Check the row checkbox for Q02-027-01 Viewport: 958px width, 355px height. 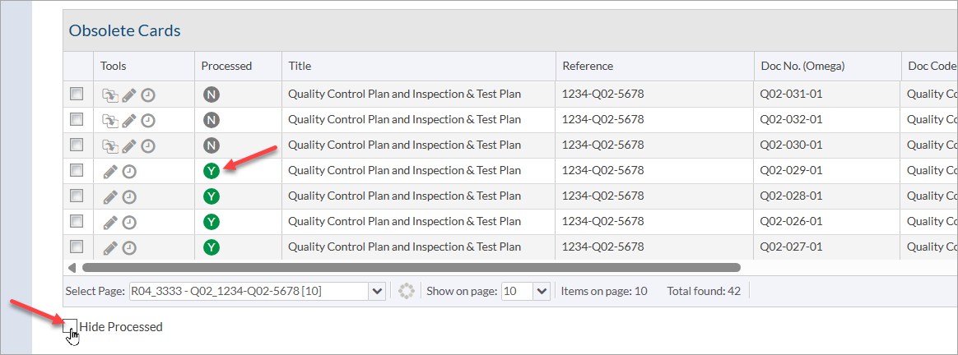77,247
